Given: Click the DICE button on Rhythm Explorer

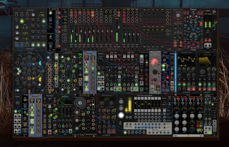Looking at the screenshot, I should (x=121, y=102).
